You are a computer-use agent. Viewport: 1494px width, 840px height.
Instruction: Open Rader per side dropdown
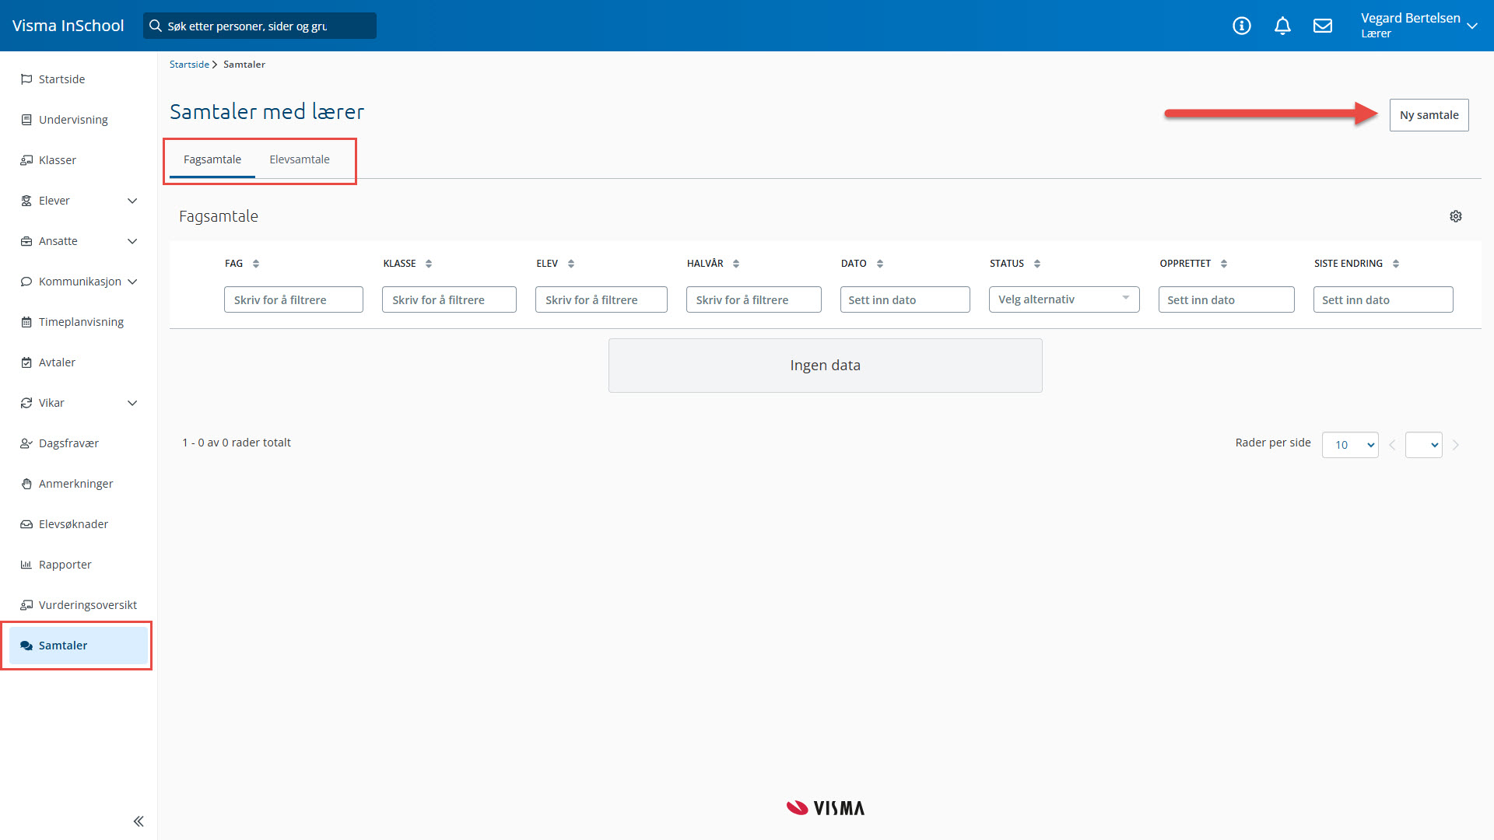(1350, 445)
